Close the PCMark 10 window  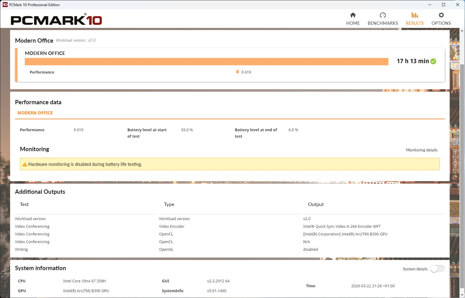click(x=458, y=5)
